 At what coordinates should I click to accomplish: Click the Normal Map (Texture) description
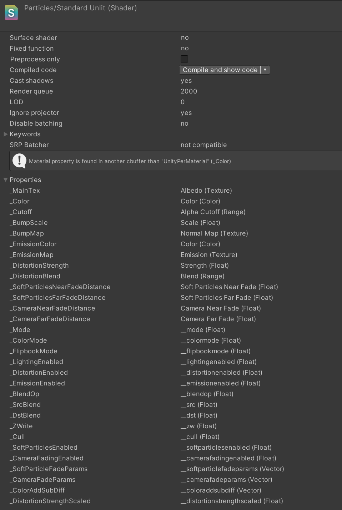coord(214,233)
